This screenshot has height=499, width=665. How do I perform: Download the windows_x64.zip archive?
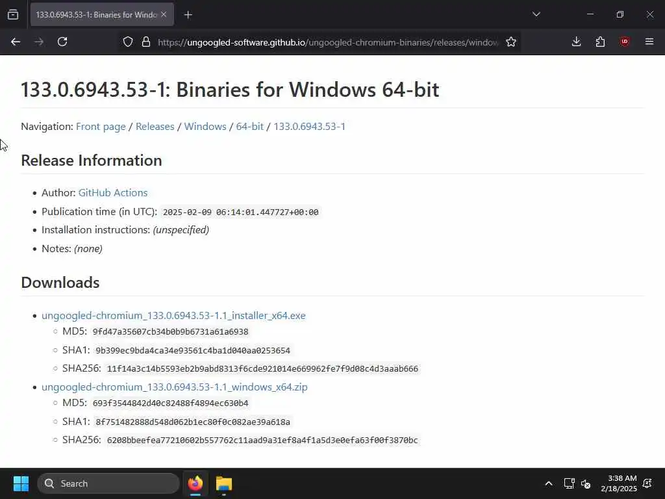(174, 387)
